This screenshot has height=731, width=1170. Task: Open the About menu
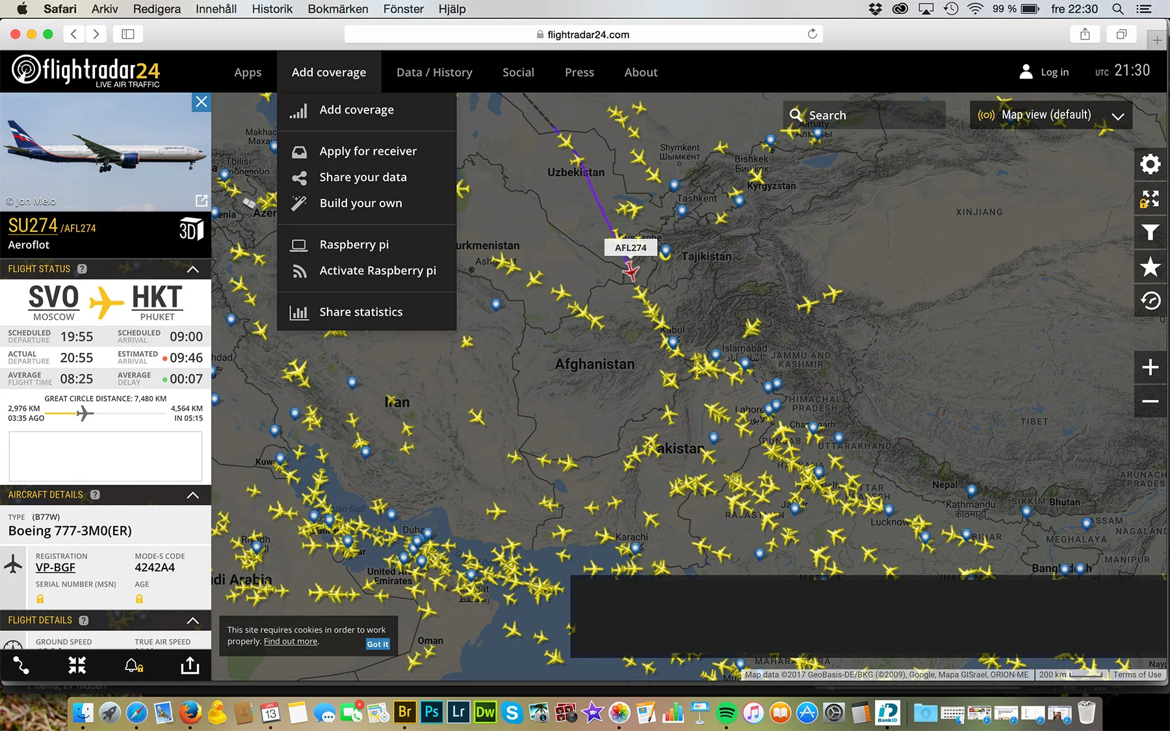coord(641,72)
